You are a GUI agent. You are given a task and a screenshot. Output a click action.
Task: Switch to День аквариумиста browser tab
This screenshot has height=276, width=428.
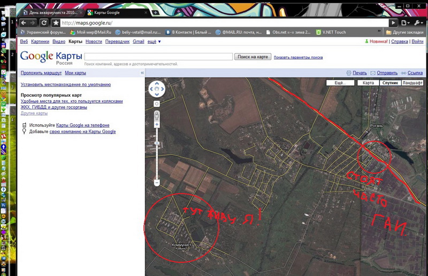[x=51, y=12]
